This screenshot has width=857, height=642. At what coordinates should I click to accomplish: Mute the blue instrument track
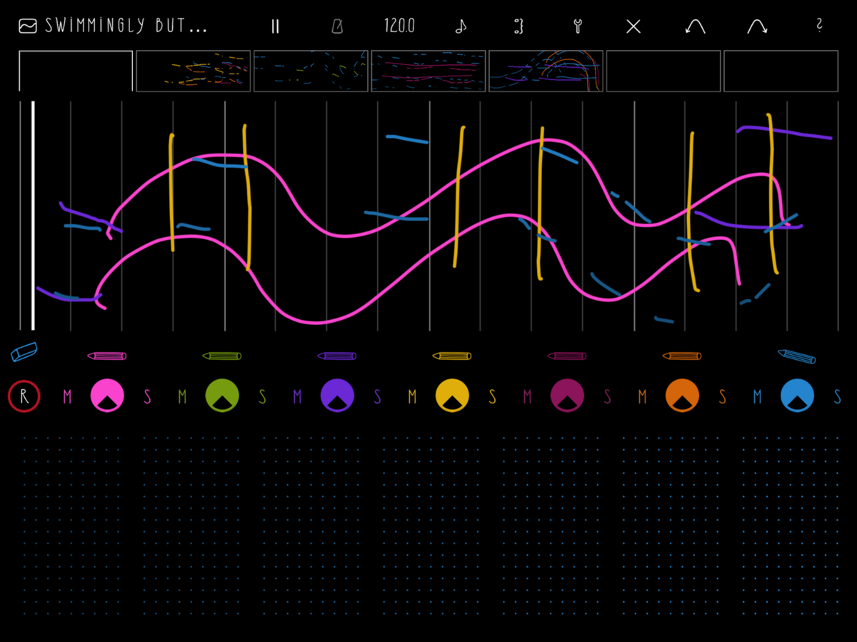pyautogui.click(x=757, y=396)
